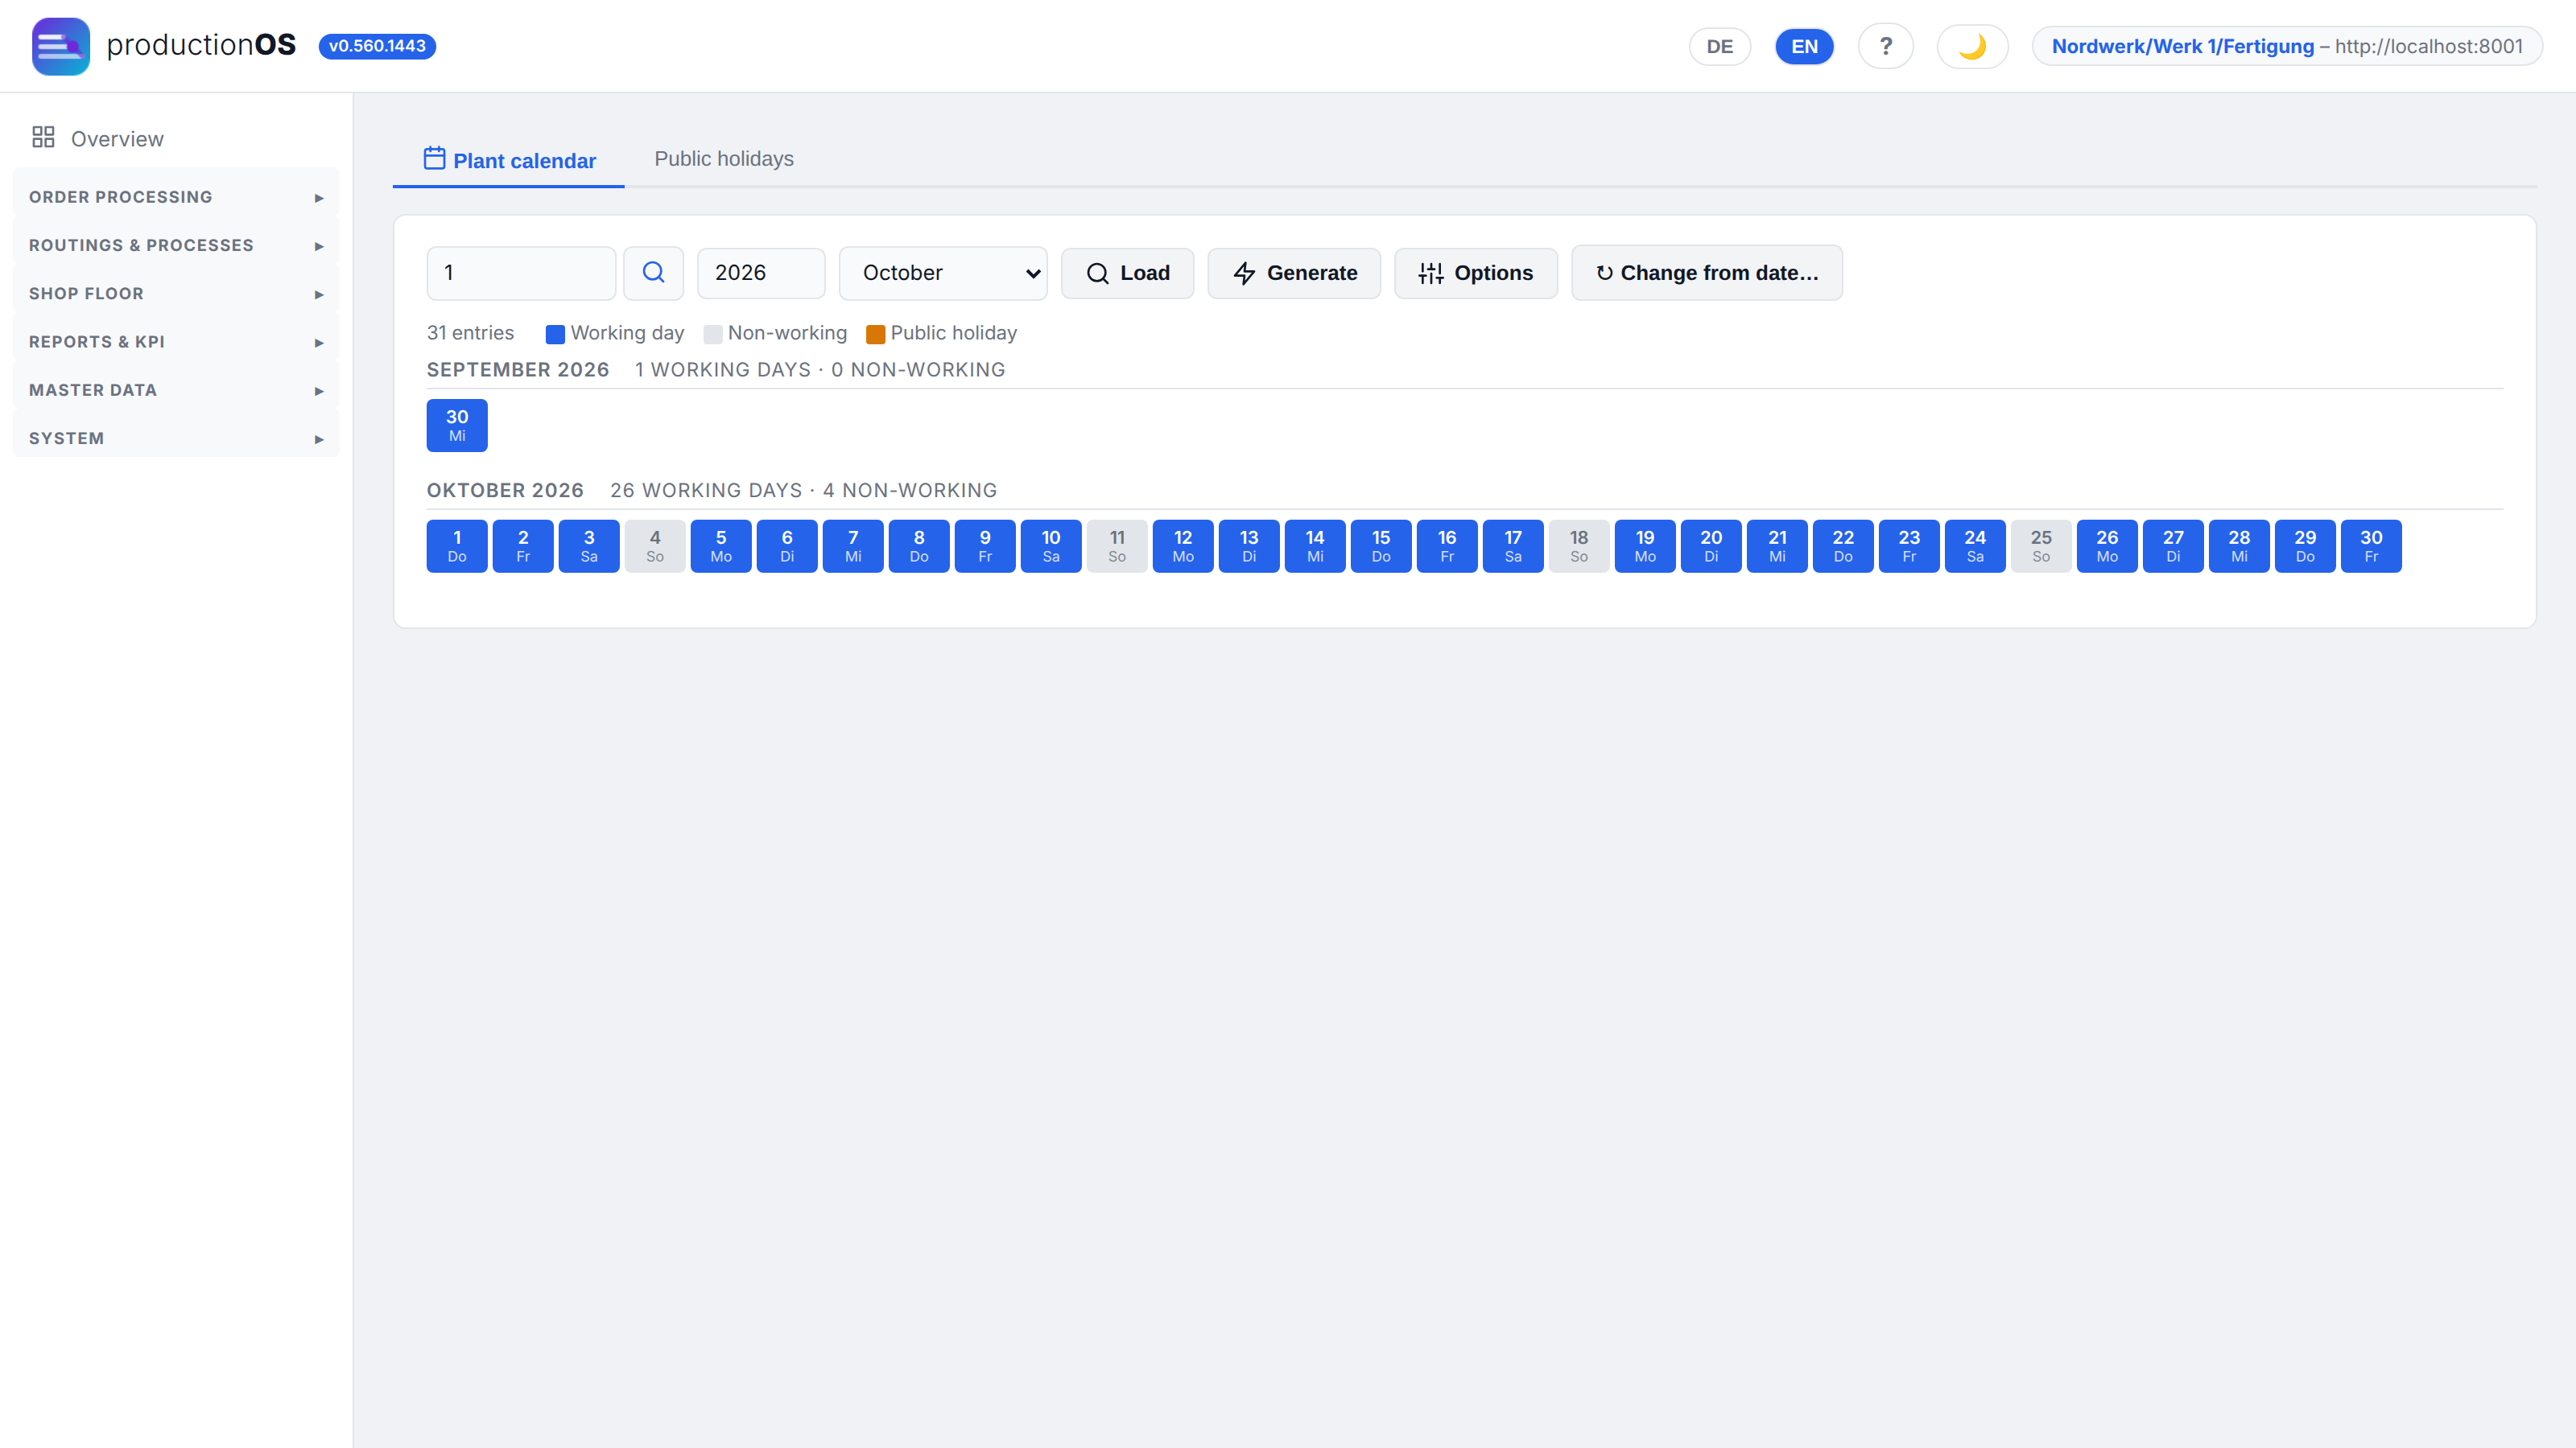Toggle non-working October 4 So tile
This screenshot has height=1448, width=2576.
tap(655, 545)
